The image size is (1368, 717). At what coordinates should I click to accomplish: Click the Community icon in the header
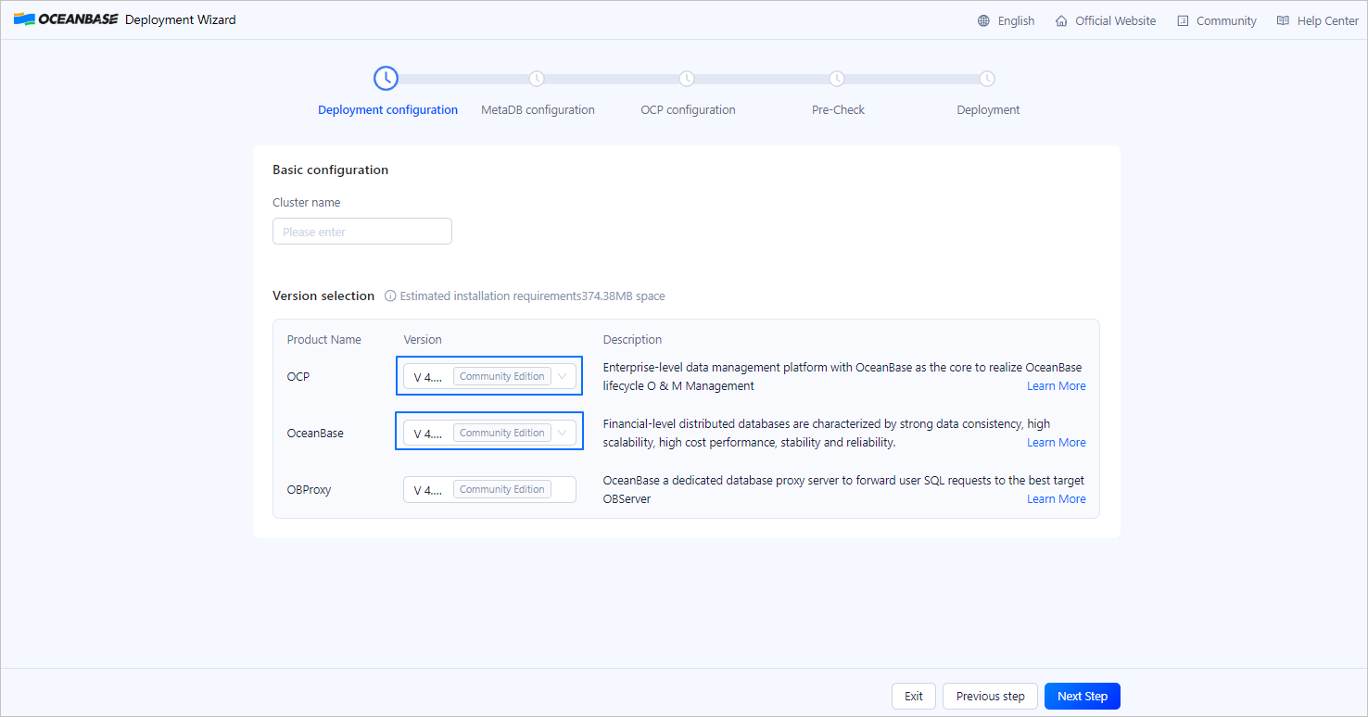(x=1184, y=19)
